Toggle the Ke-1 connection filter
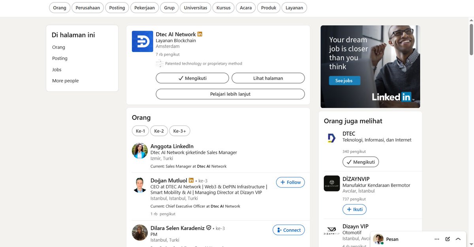The height and width of the screenshot is (247, 474). click(x=140, y=131)
